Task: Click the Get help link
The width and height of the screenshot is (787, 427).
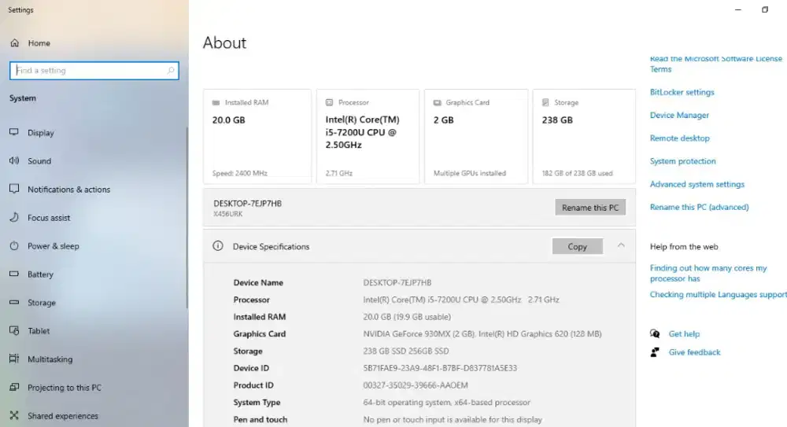Action: tap(684, 333)
